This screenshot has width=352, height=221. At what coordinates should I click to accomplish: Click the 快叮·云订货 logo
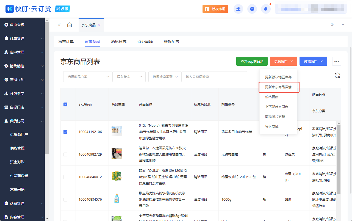[x=28, y=9]
